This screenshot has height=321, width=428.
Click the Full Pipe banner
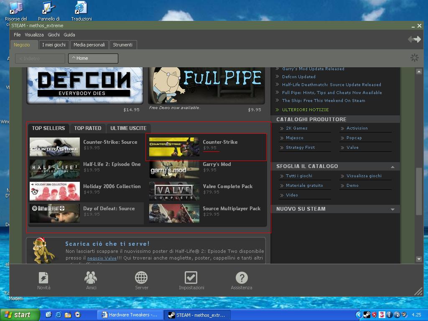[x=206, y=85]
